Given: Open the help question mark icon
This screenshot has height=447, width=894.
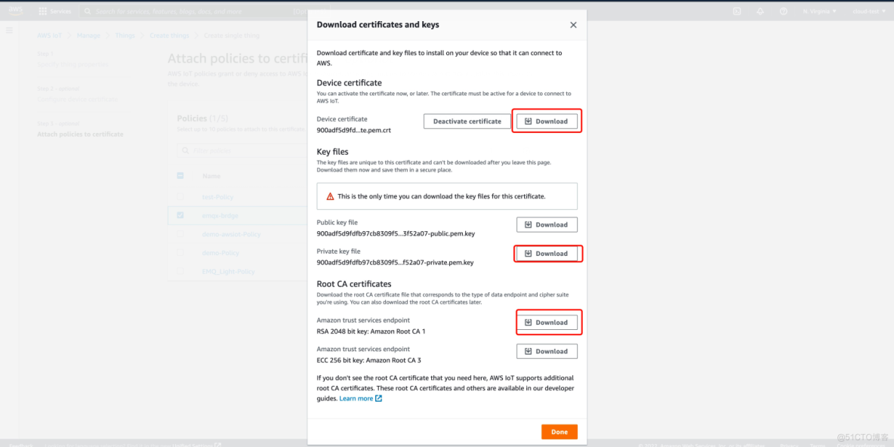Looking at the screenshot, I should (x=783, y=11).
